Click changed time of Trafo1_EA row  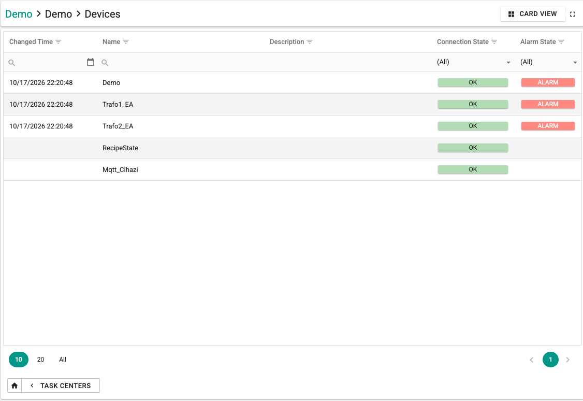(x=41, y=105)
